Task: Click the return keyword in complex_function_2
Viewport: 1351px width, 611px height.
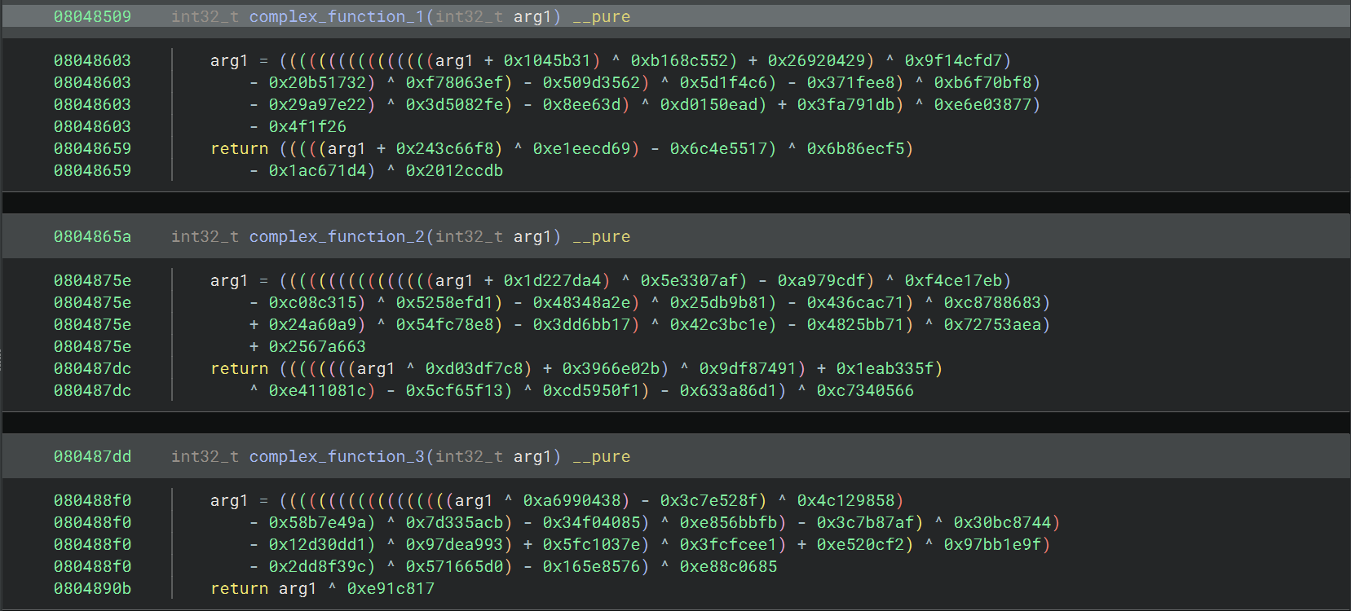Action: pos(239,369)
